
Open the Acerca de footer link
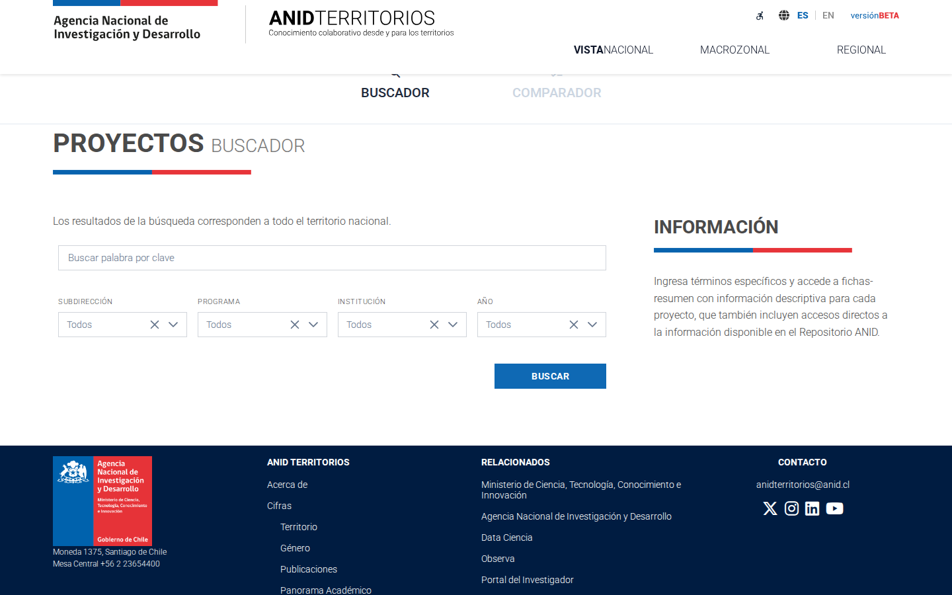click(x=287, y=485)
